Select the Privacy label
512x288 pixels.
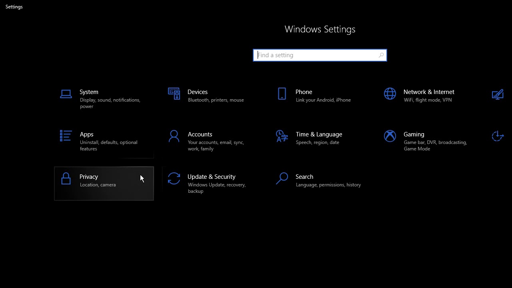[89, 177]
